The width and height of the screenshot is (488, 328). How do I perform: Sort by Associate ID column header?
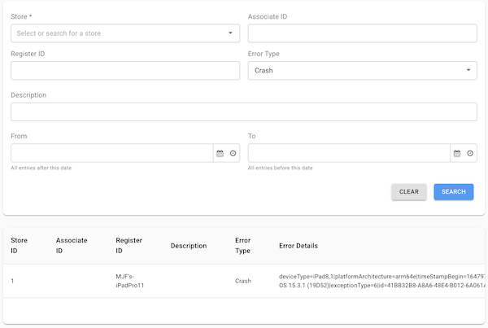tap(72, 246)
